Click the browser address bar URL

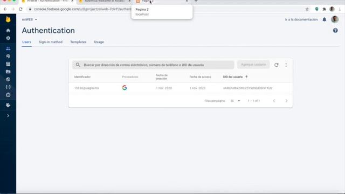(82, 9)
